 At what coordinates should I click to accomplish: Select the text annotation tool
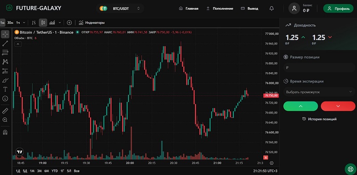[5, 90]
